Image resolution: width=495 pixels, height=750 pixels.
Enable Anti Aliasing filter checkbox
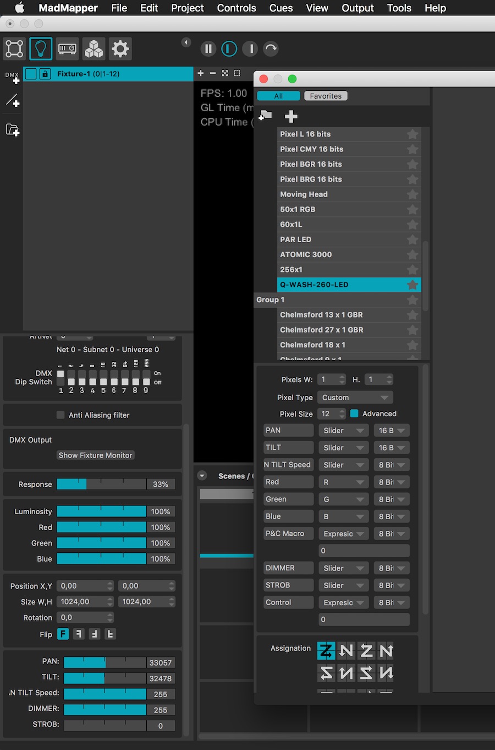tap(61, 415)
